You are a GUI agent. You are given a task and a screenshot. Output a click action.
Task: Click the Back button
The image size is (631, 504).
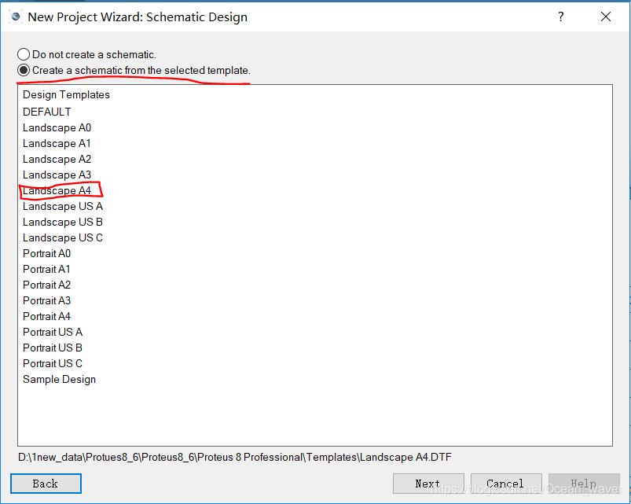[x=46, y=484]
